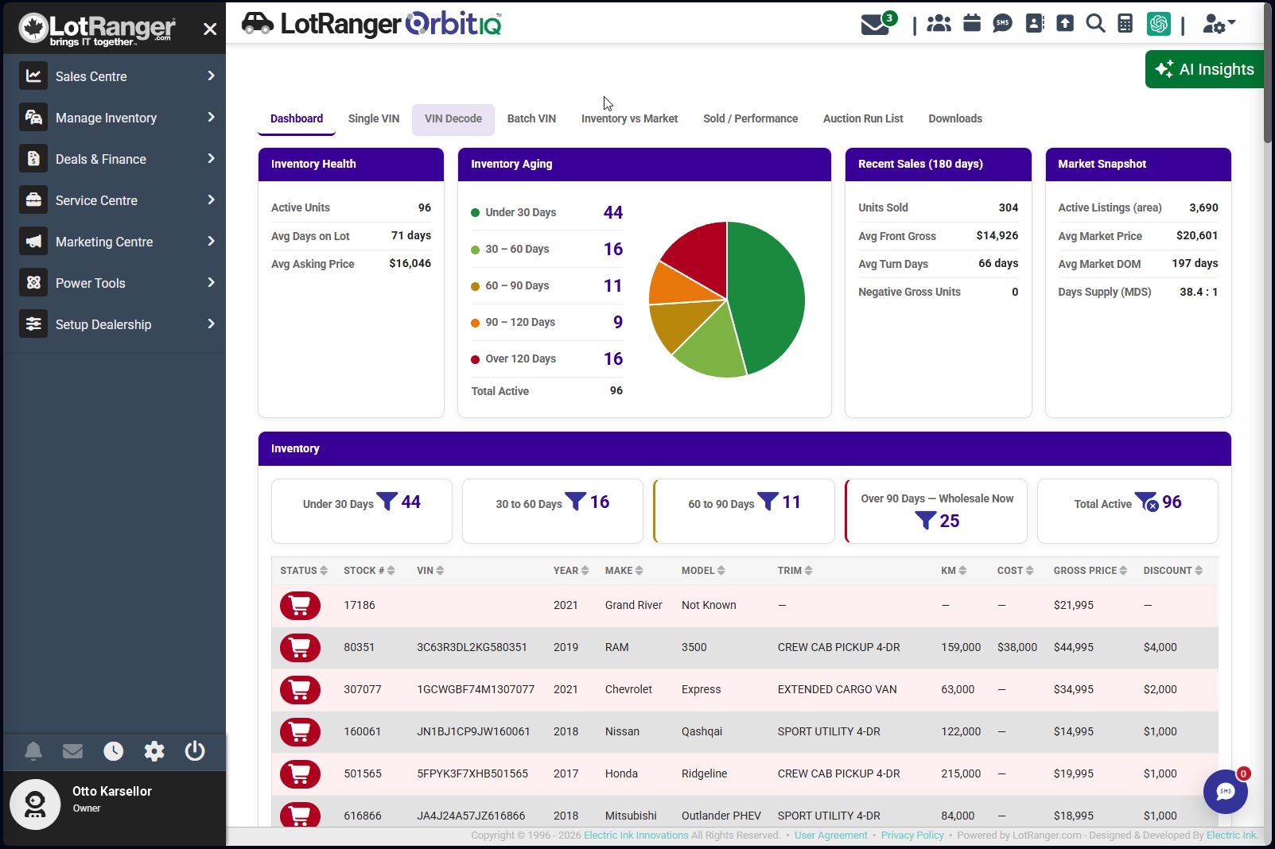Sort the table by MAKE column
This screenshot has height=849, width=1275.
[624, 571]
